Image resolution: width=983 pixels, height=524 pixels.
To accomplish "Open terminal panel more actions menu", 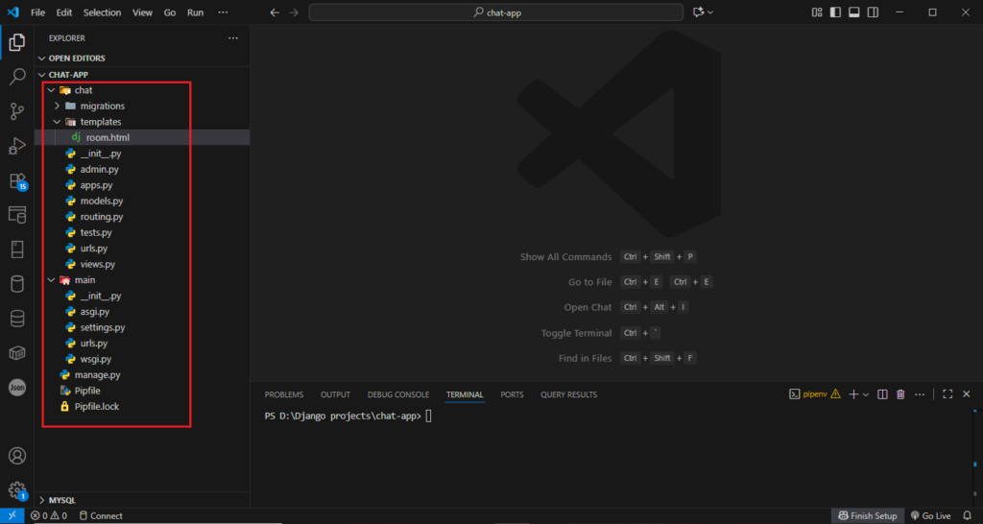I will point(920,394).
